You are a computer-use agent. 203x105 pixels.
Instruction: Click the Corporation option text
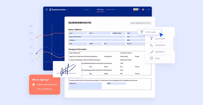108,56
